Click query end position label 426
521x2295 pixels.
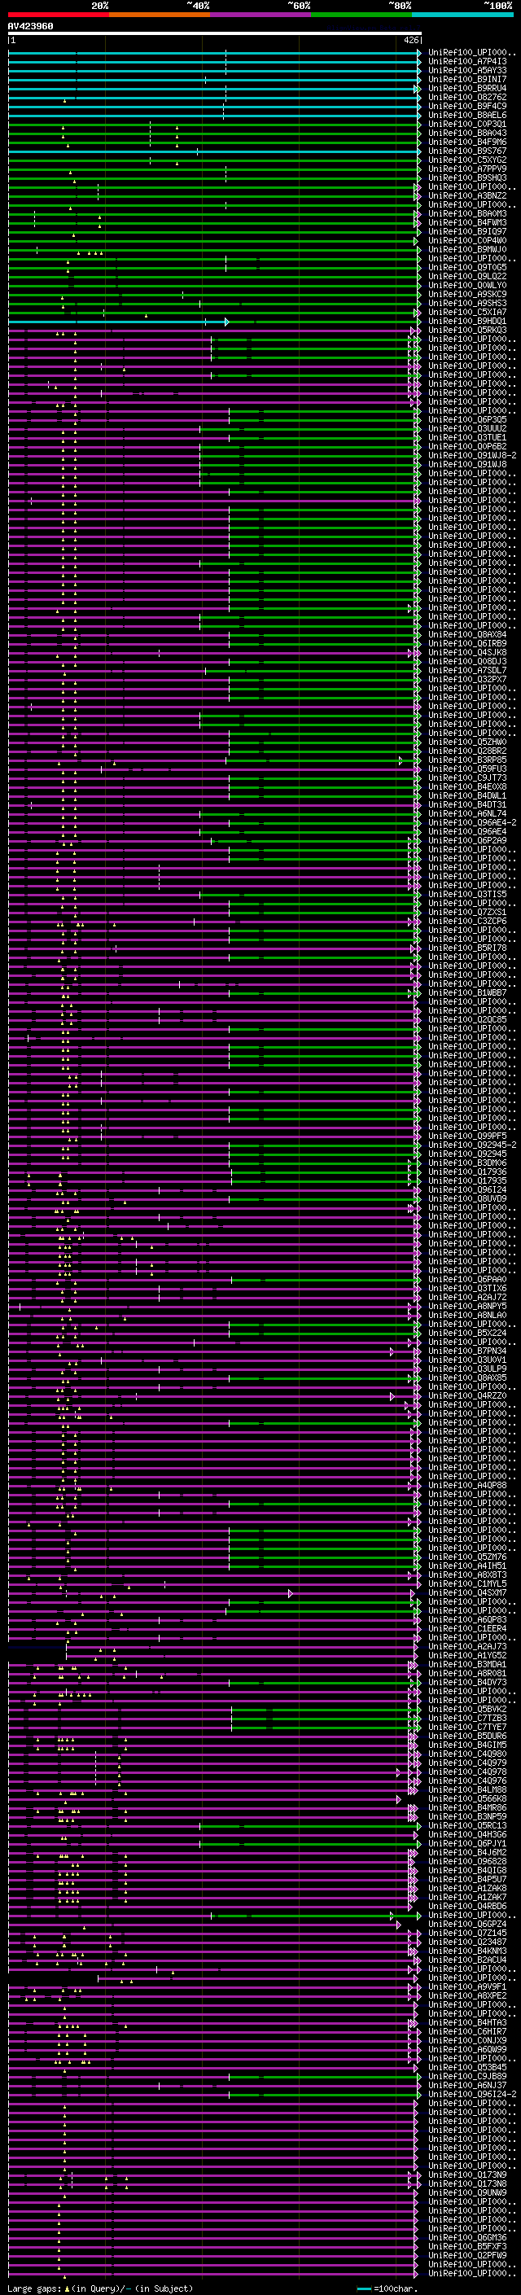pos(411,40)
